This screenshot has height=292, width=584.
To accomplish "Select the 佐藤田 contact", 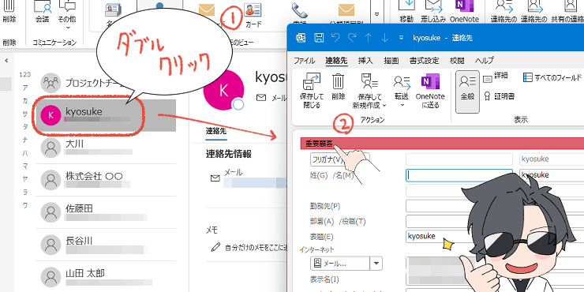I will click(107, 212).
